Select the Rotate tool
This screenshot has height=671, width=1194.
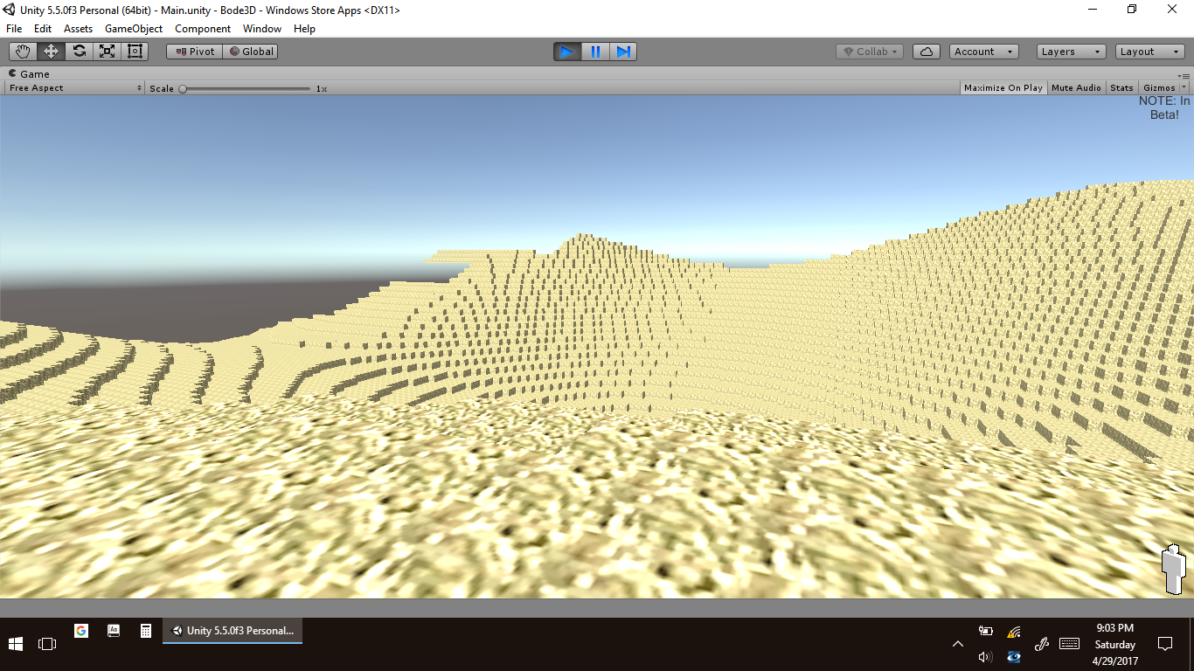coord(79,52)
